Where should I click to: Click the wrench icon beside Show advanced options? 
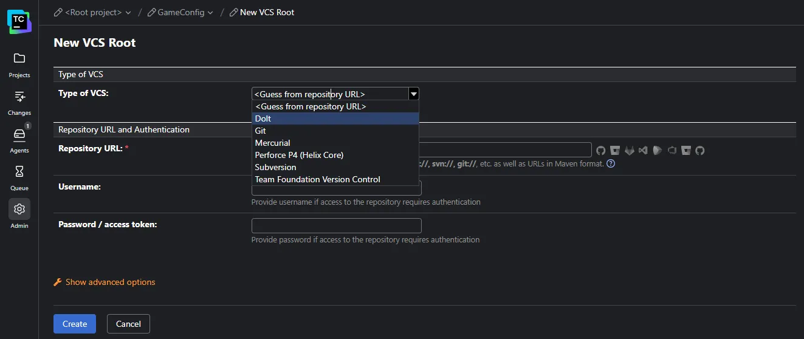point(58,282)
